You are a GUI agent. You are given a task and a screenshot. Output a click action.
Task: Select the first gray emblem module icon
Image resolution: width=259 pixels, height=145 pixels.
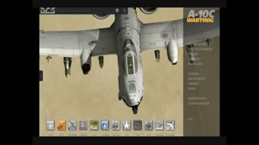click(50, 125)
